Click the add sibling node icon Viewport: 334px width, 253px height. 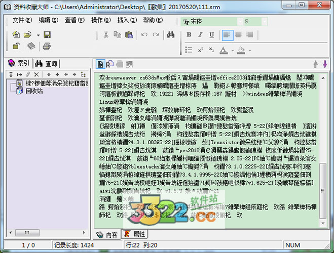coord(19,74)
